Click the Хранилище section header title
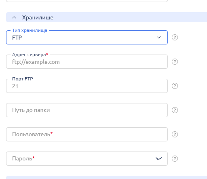 38,17
